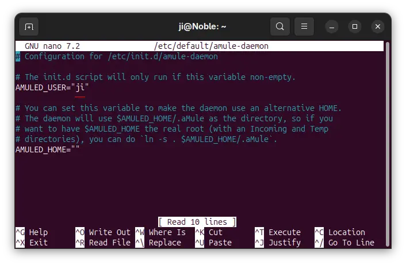Image resolution: width=406 pixels, height=265 pixels.
Task: Click the ^T Execute shortcut
Action: coord(278,232)
